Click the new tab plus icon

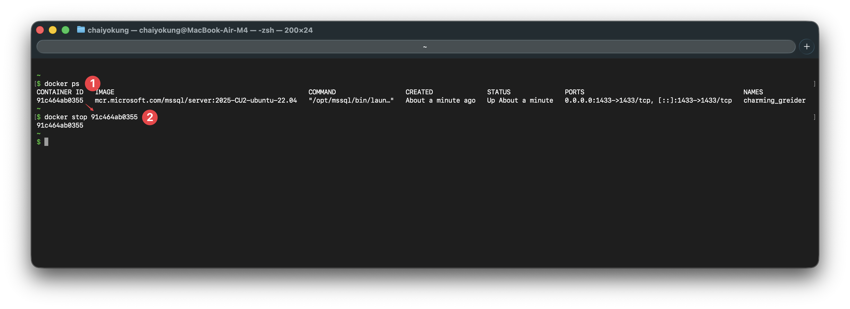point(807,46)
